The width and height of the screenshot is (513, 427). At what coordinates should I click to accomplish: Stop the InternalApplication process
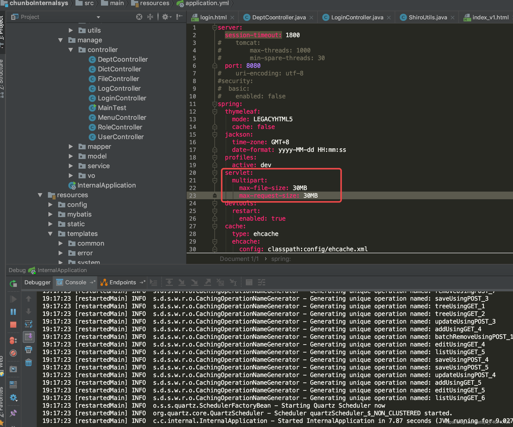tap(13, 324)
